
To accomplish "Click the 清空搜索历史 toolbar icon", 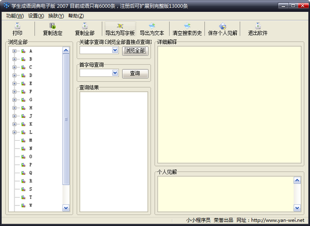I will tap(187, 26).
